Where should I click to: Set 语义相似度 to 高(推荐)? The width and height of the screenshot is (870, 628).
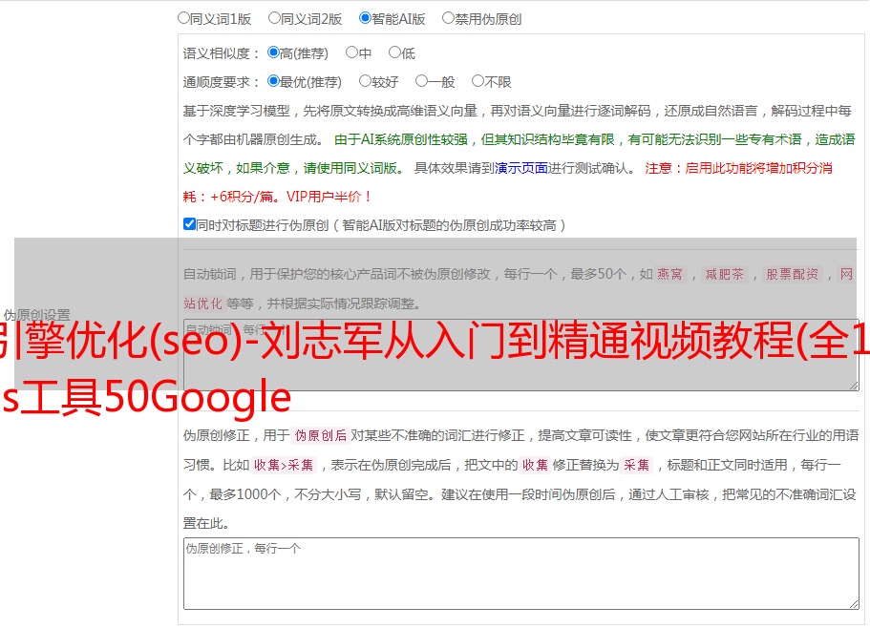(x=273, y=52)
